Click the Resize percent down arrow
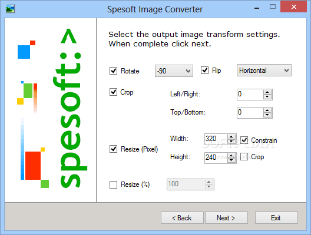 209,187
